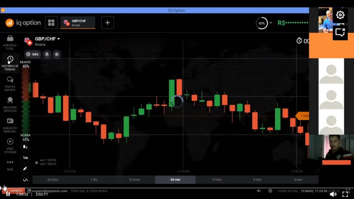The width and height of the screenshot is (354, 199).
Task: Open Histórico de Trading clock icon
Action: [x=10, y=59]
